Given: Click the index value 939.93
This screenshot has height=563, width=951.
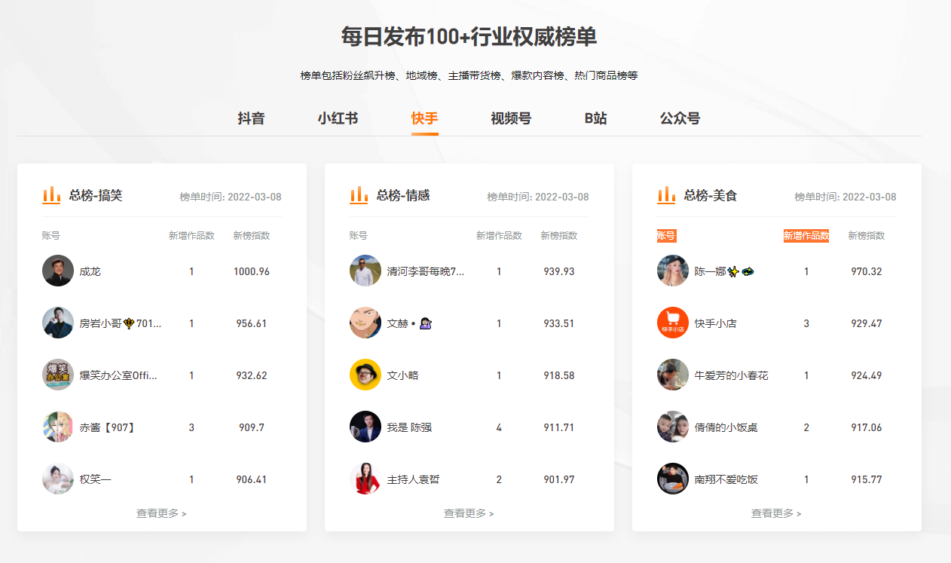Looking at the screenshot, I should 558,271.
